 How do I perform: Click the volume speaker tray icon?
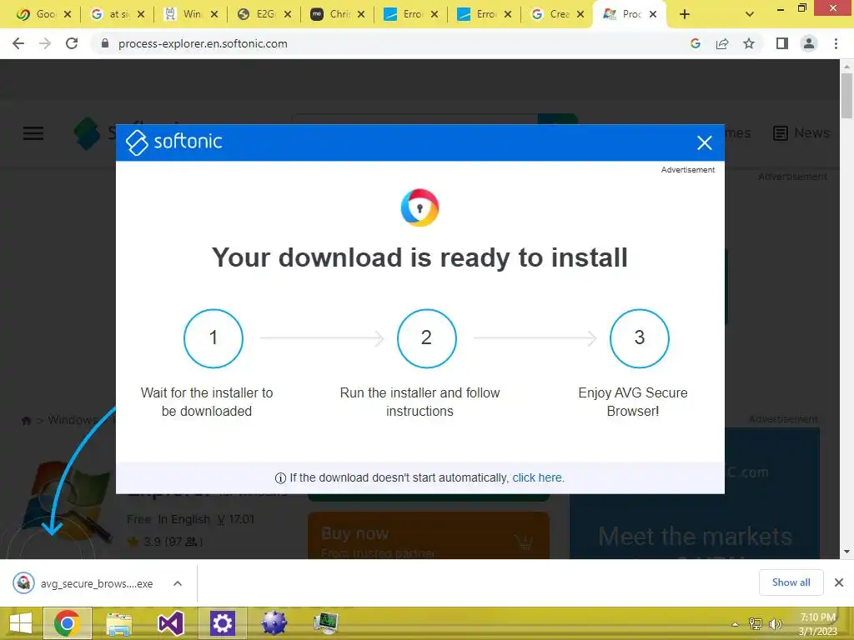coord(775,624)
